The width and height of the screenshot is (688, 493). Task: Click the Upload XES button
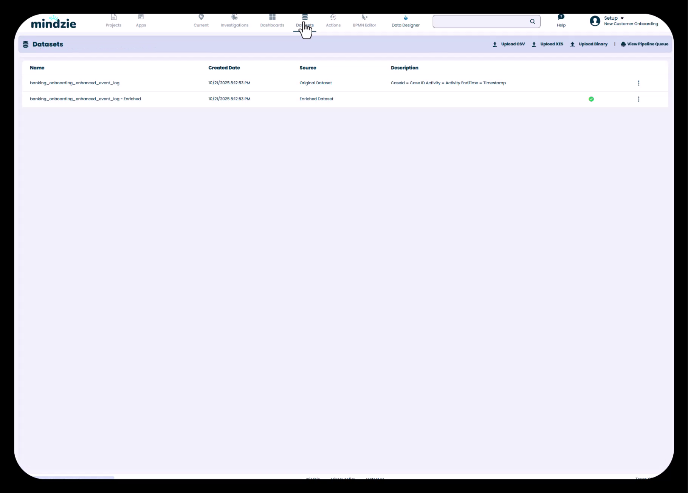(x=548, y=44)
